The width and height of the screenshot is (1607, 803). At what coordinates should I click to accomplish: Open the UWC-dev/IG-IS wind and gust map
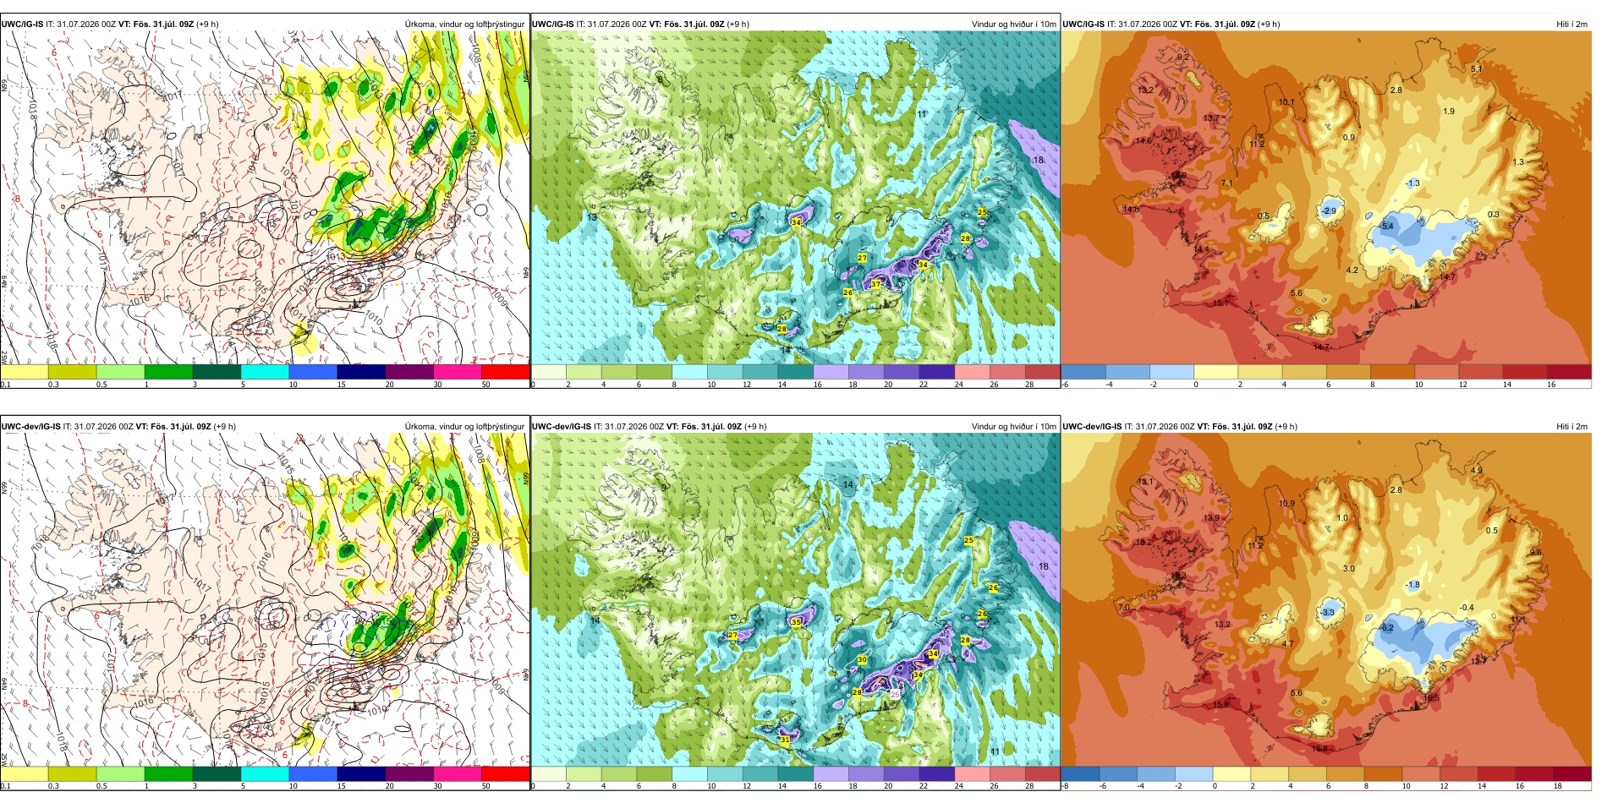[795, 604]
